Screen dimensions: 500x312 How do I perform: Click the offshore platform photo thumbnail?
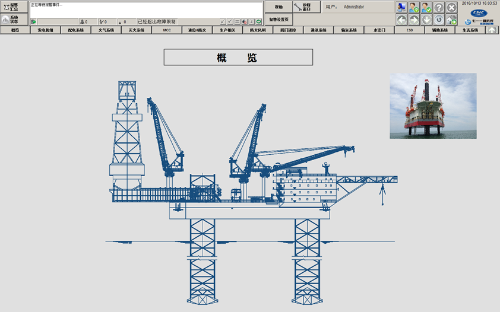[433, 106]
